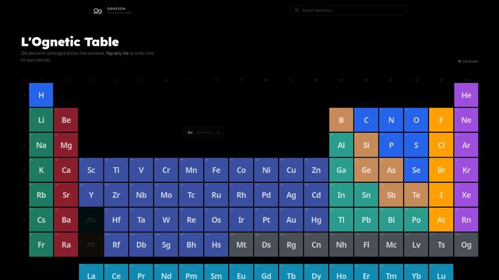499x280 pixels.
Task: Select the Sulfur S tile
Action: pyautogui.click(x=416, y=145)
